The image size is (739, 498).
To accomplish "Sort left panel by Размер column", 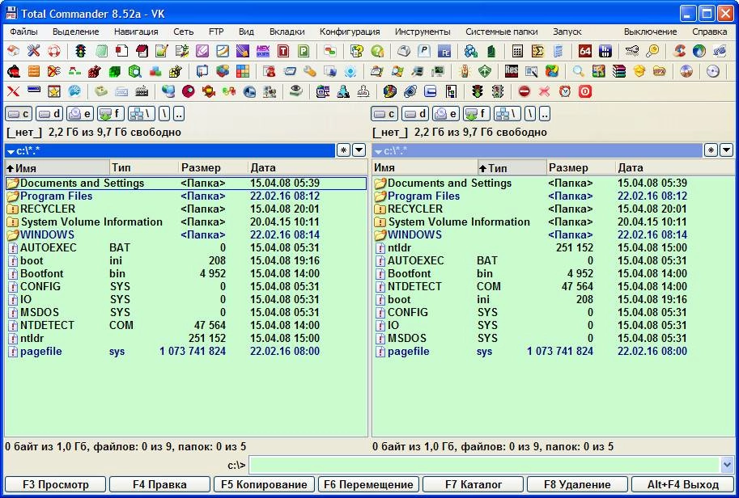I will (213, 167).
